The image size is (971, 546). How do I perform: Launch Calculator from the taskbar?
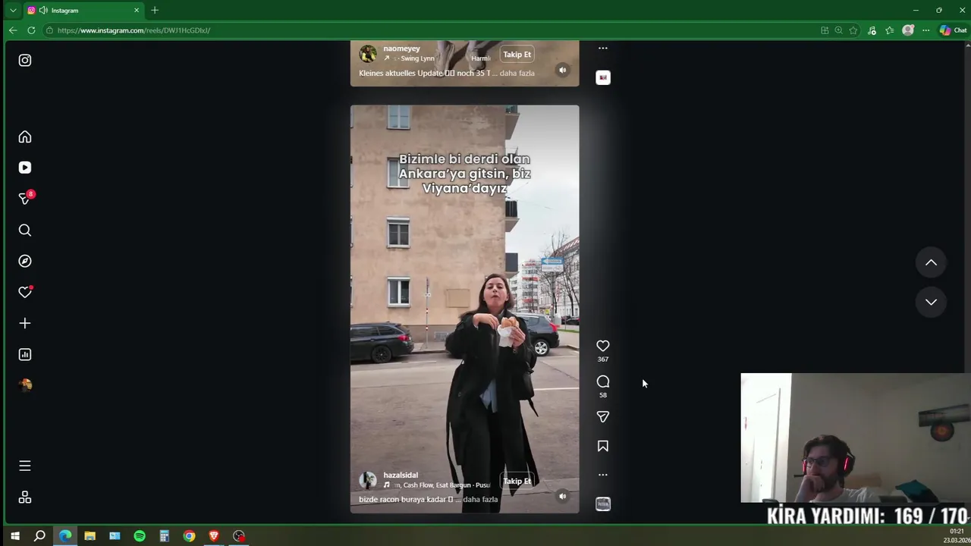tap(164, 536)
